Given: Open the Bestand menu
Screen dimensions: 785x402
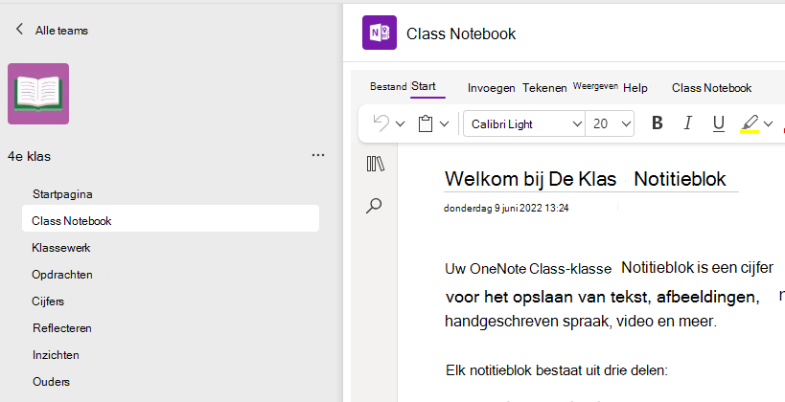Looking at the screenshot, I should (x=388, y=86).
